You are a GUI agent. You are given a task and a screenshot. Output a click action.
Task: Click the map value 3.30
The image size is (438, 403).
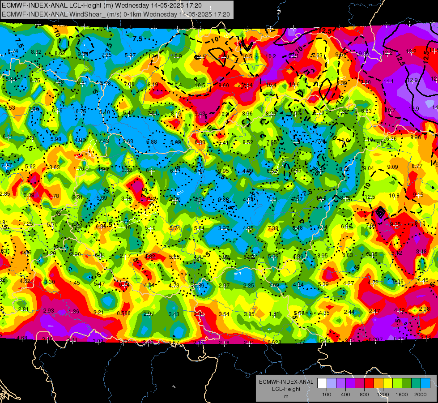click(x=50, y=282)
